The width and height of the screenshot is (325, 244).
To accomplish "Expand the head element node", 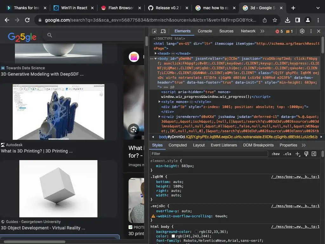I will 156,53.
